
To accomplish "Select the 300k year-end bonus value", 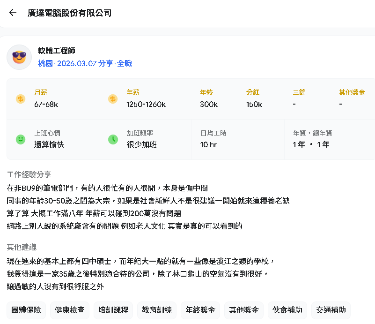I will tap(209, 105).
